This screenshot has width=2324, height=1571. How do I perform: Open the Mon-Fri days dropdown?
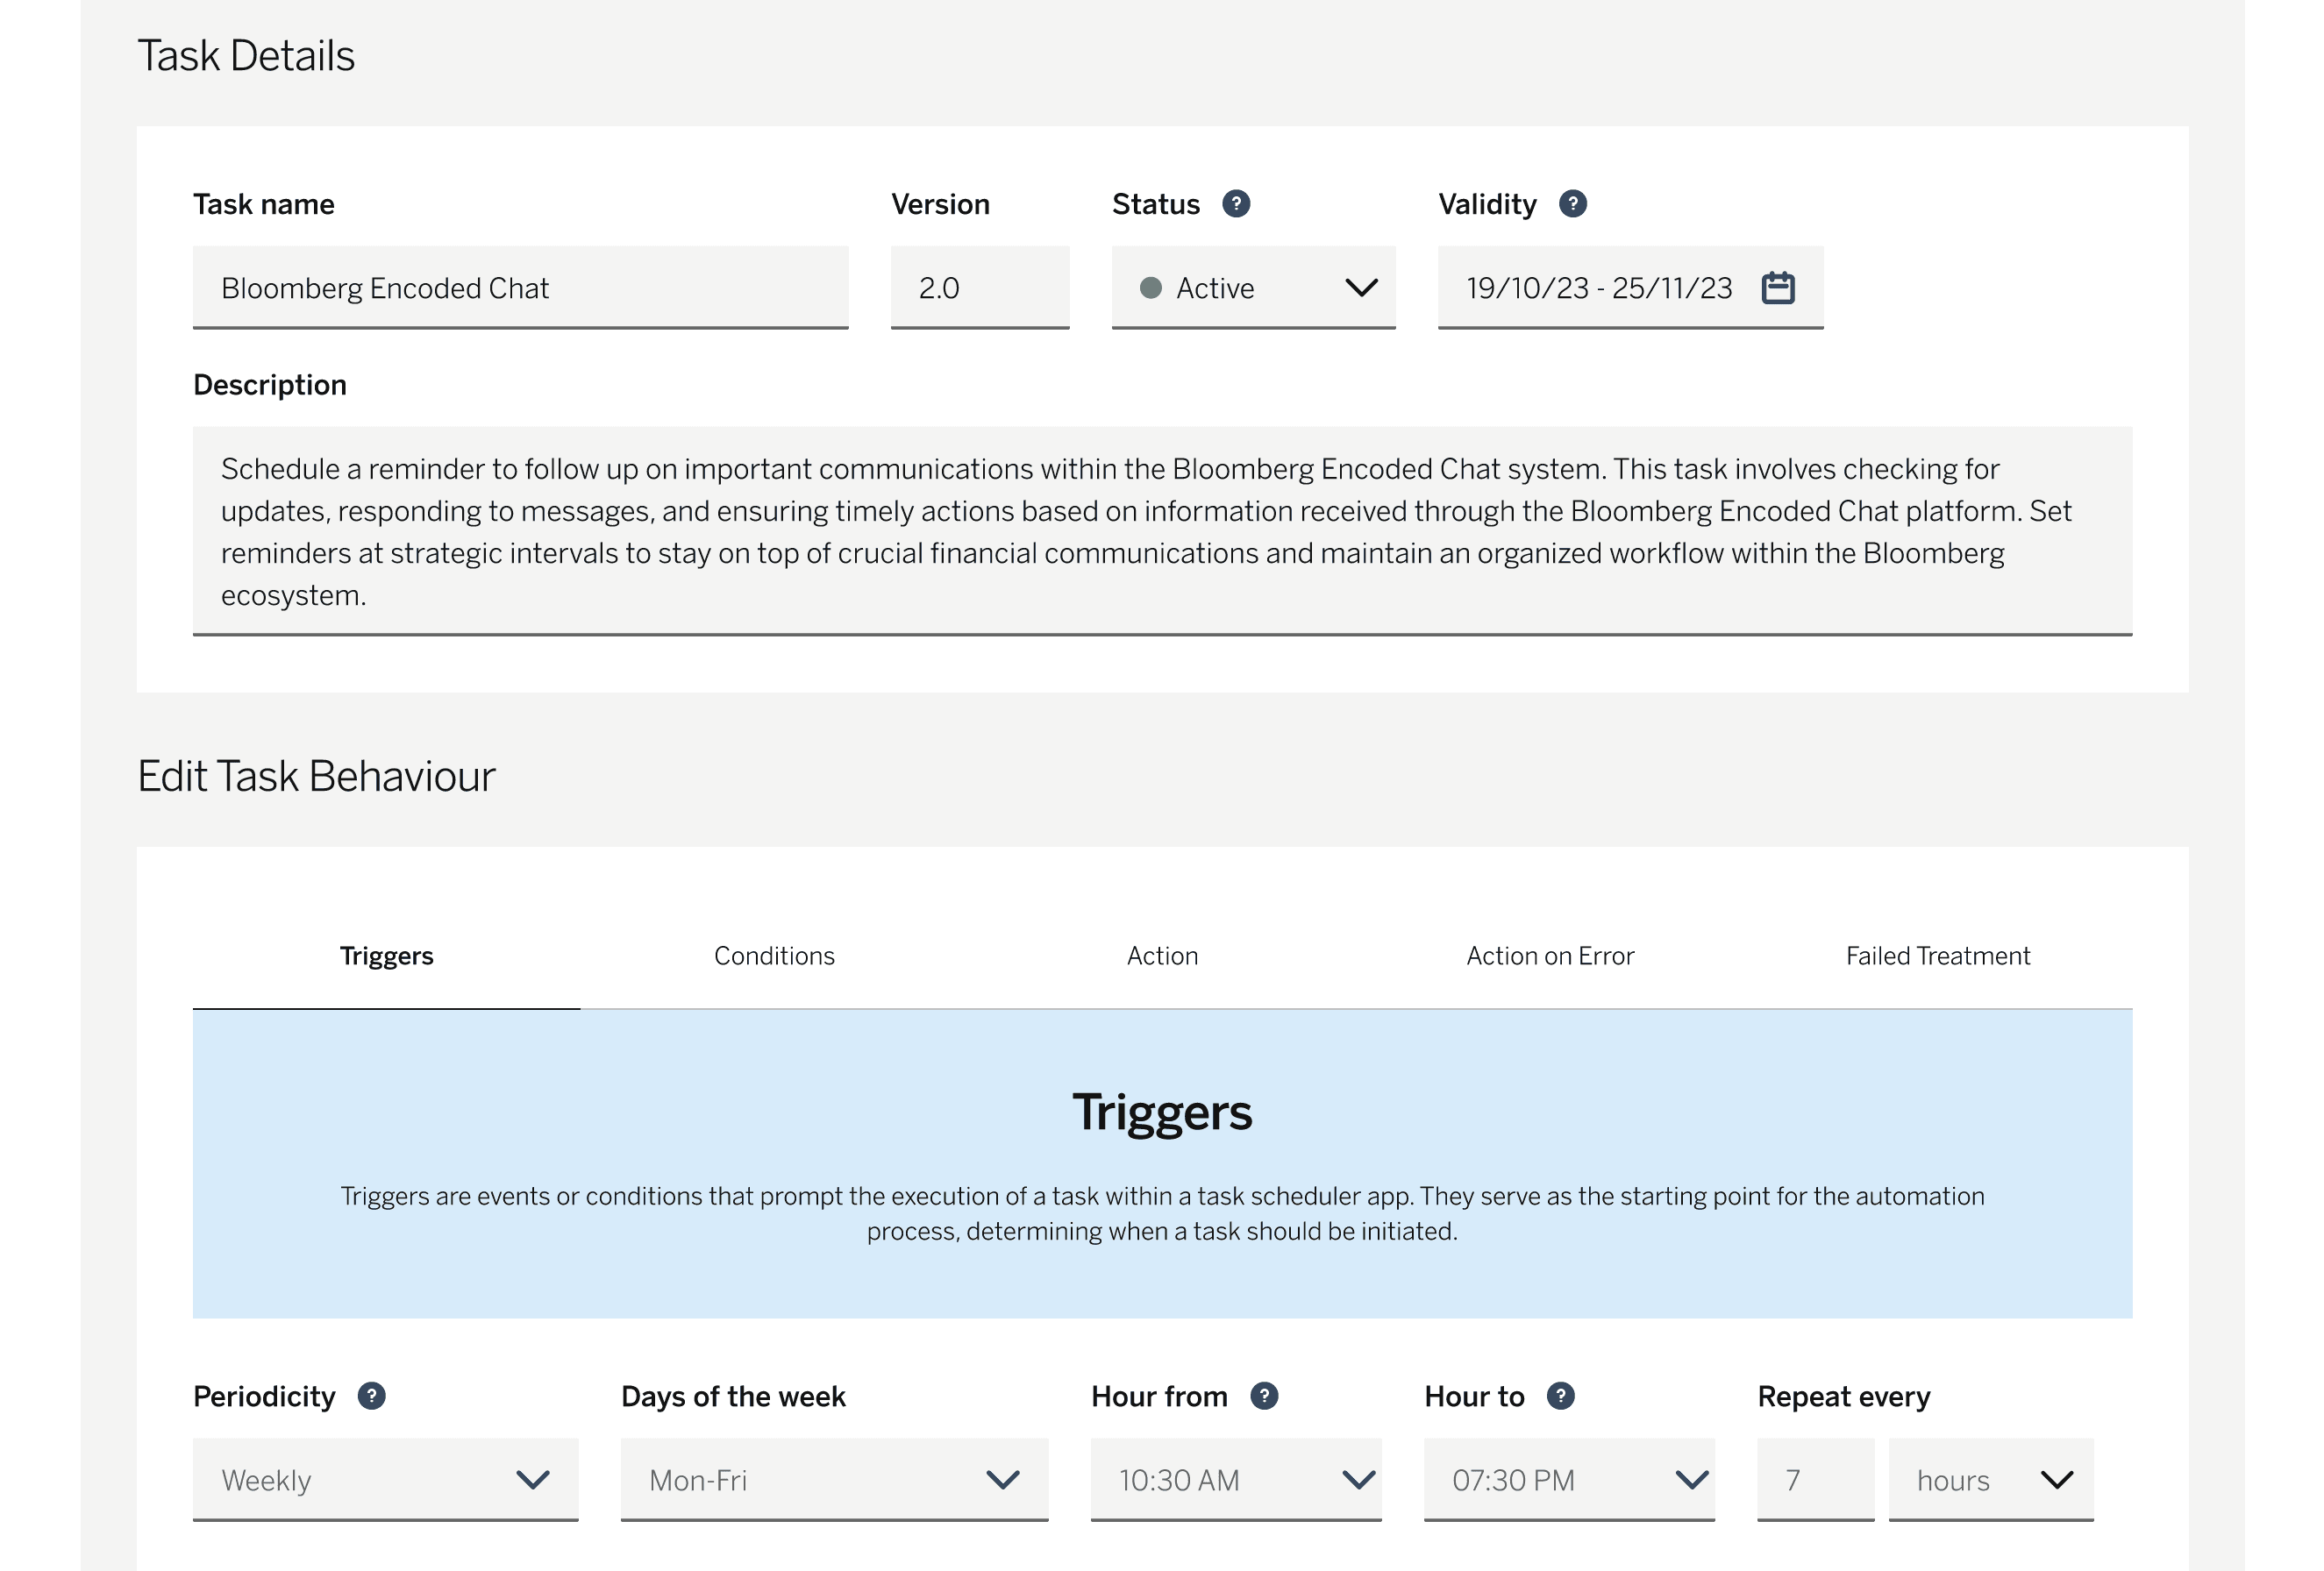coord(834,1479)
